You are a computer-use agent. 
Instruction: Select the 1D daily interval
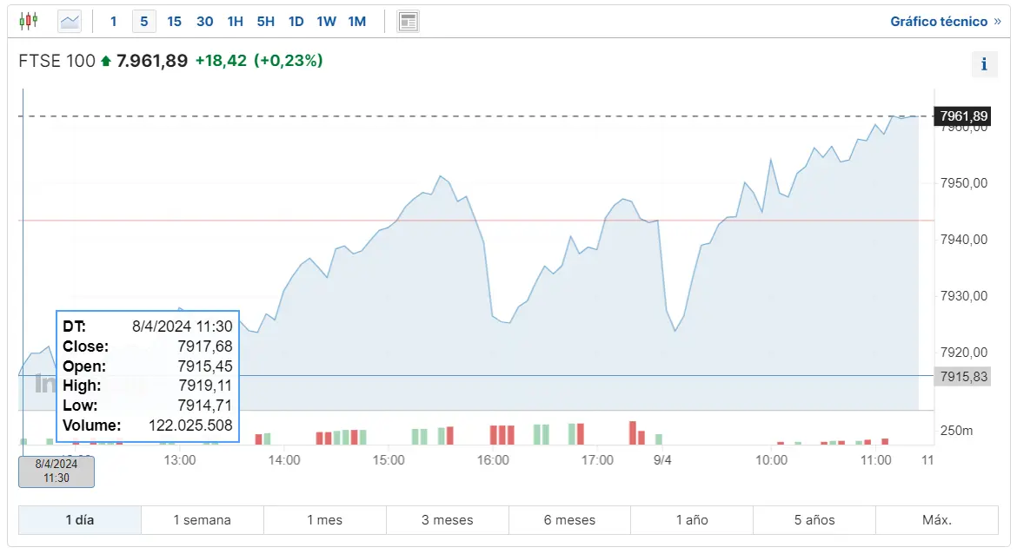296,21
